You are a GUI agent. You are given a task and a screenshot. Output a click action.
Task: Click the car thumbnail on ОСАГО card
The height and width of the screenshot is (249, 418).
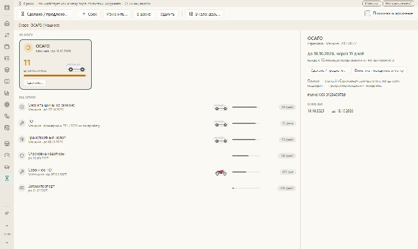76,68
